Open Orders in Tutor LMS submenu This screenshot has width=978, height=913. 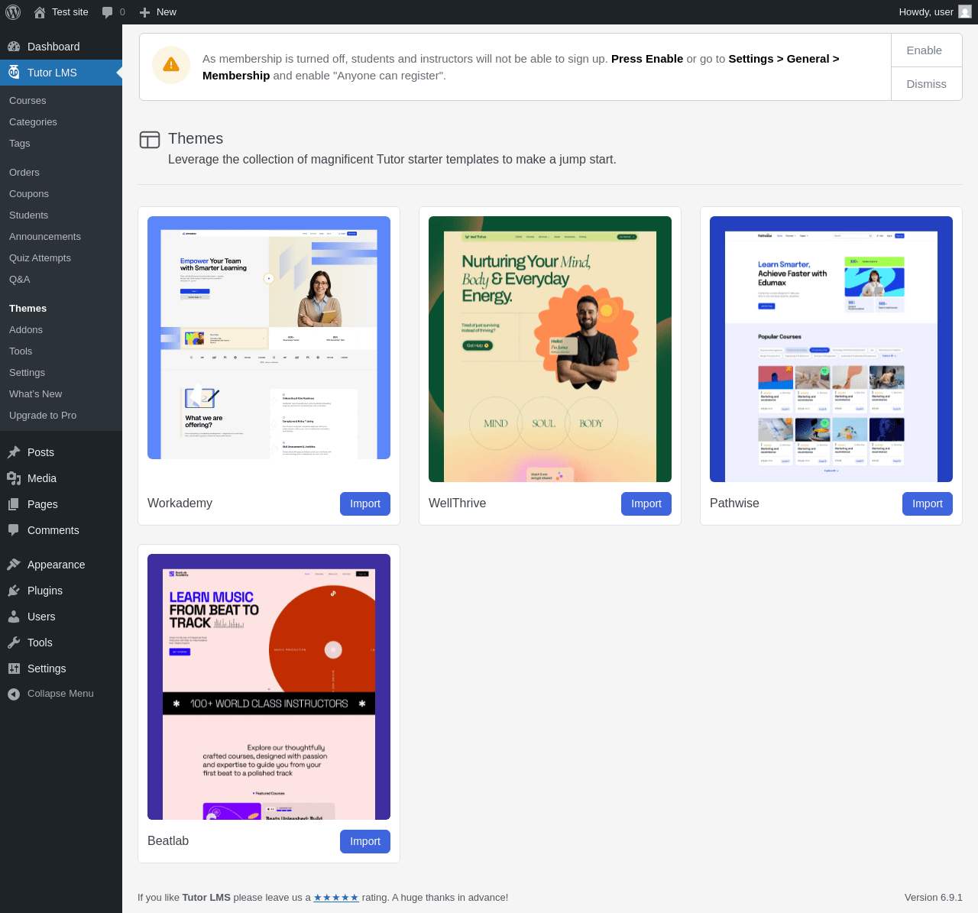point(24,173)
